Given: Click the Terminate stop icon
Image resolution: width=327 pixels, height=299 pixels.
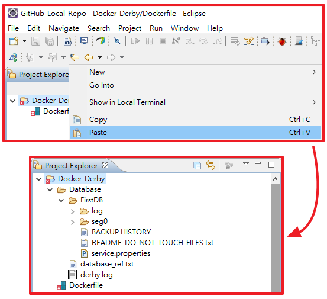Looking at the screenshot, I should 163,41.
